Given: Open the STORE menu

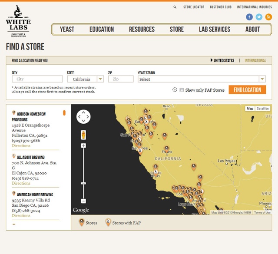Looking at the screenshot, I should click(177, 29).
